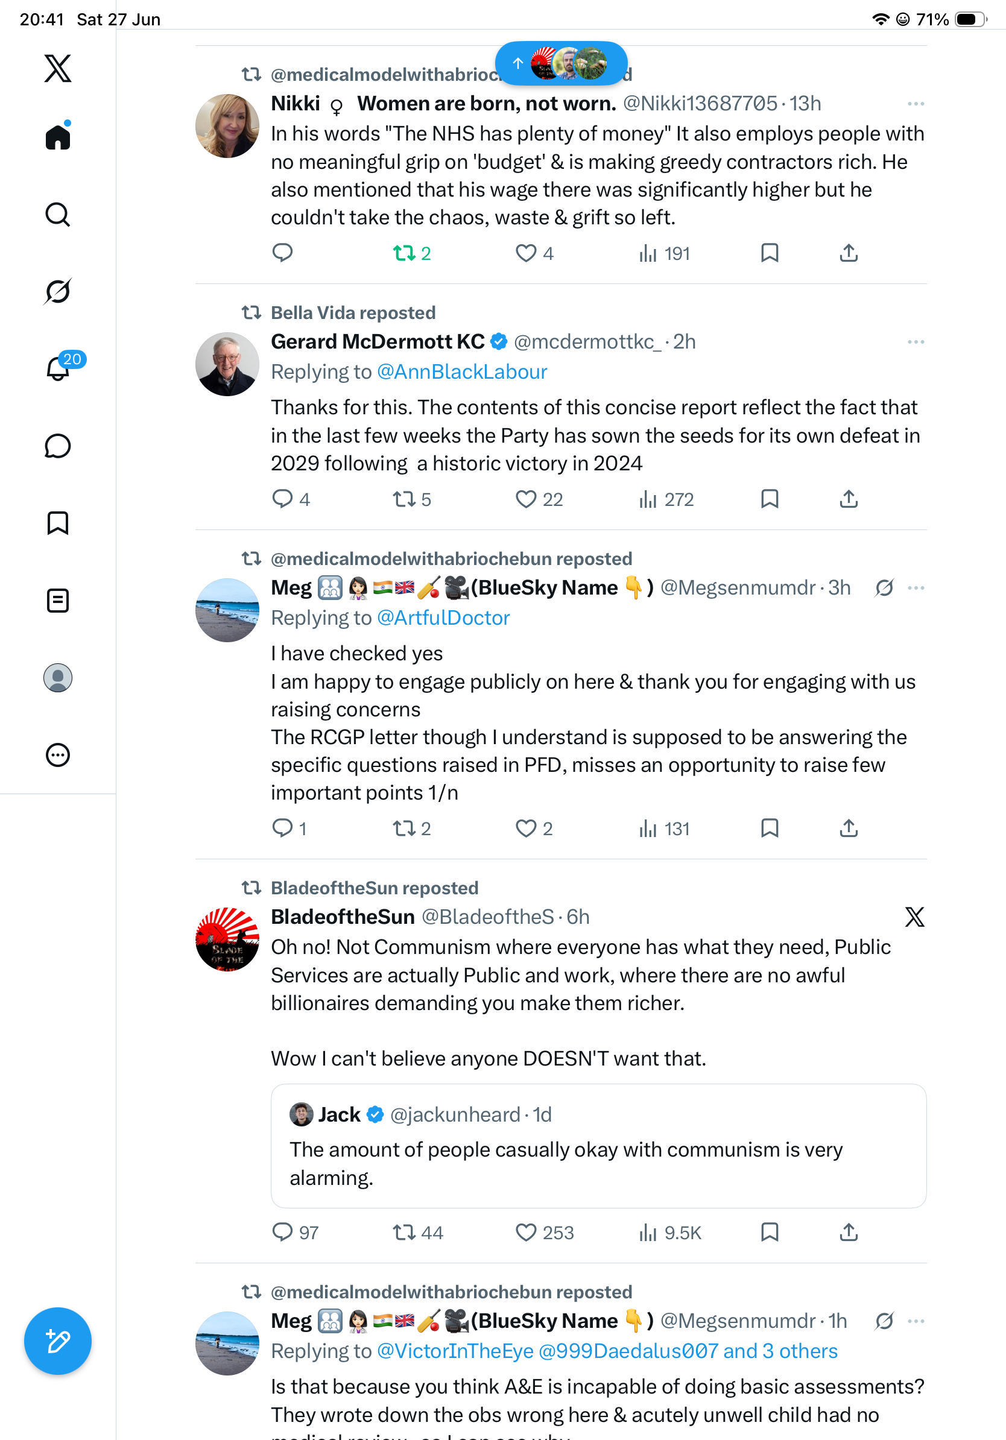Open more options on Gerard McDermott's tweet
This screenshot has width=1006, height=1440.
pyautogui.click(x=916, y=342)
